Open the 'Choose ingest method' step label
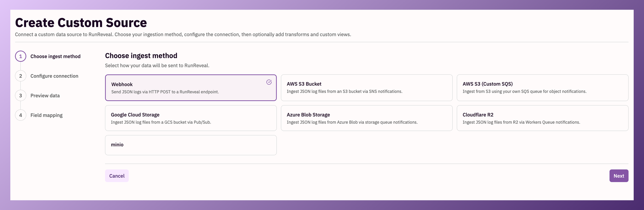Viewport: 644px width, 210px height. click(55, 56)
